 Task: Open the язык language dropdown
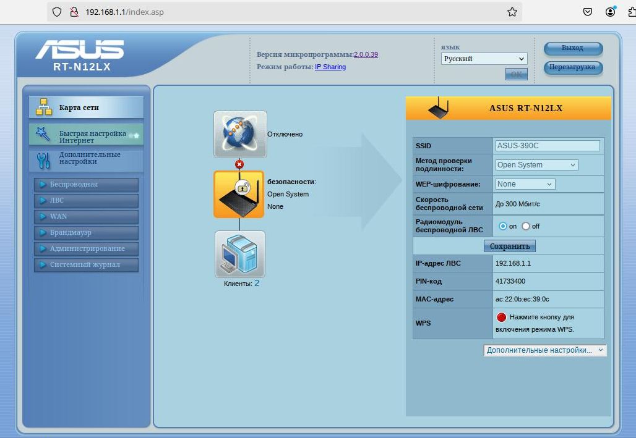coord(484,59)
